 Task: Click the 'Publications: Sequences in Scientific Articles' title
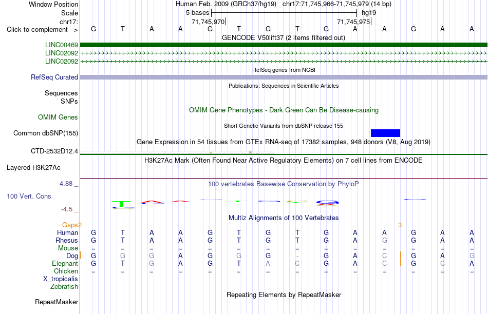point(284,86)
